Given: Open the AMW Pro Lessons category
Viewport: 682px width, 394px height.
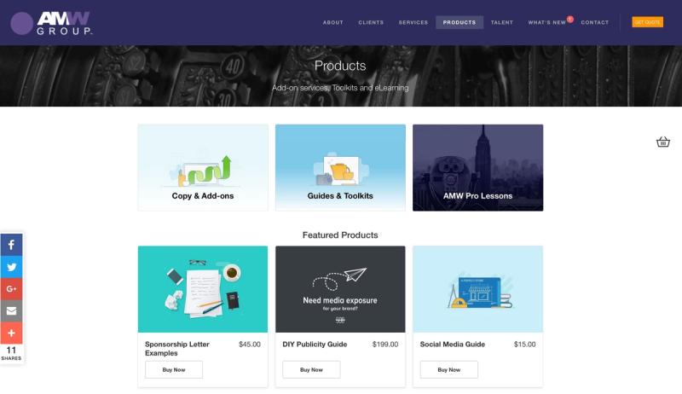Looking at the screenshot, I should click(478, 168).
